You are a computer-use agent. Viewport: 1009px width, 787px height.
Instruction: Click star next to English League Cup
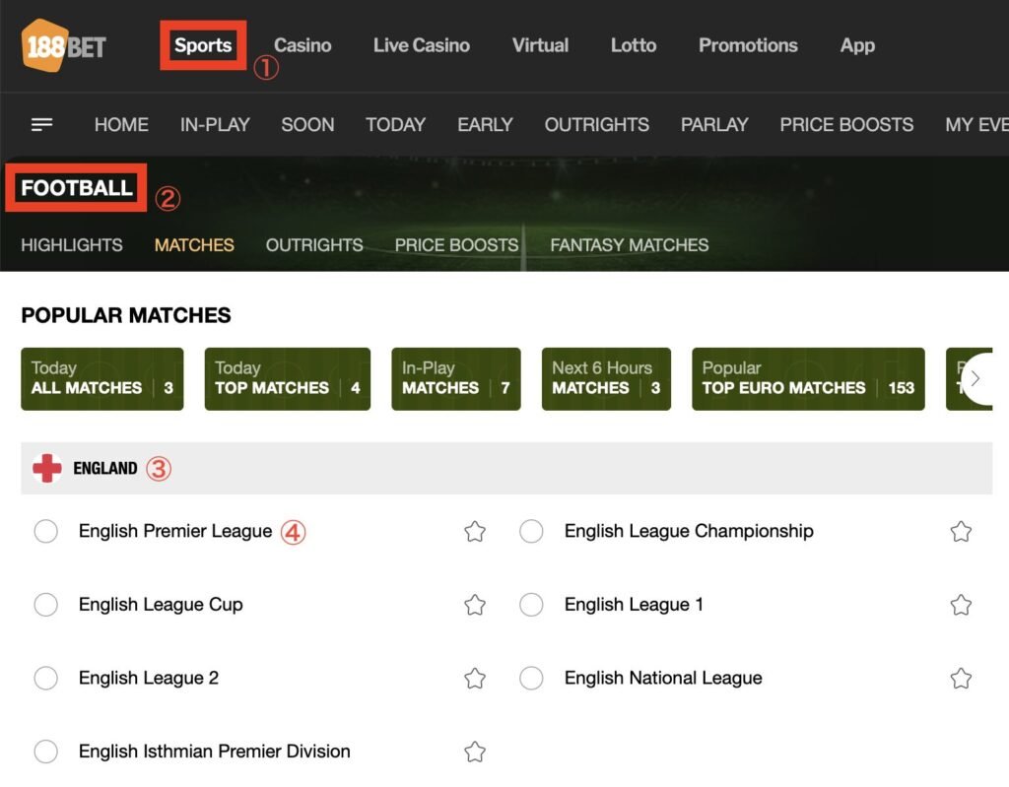(475, 605)
